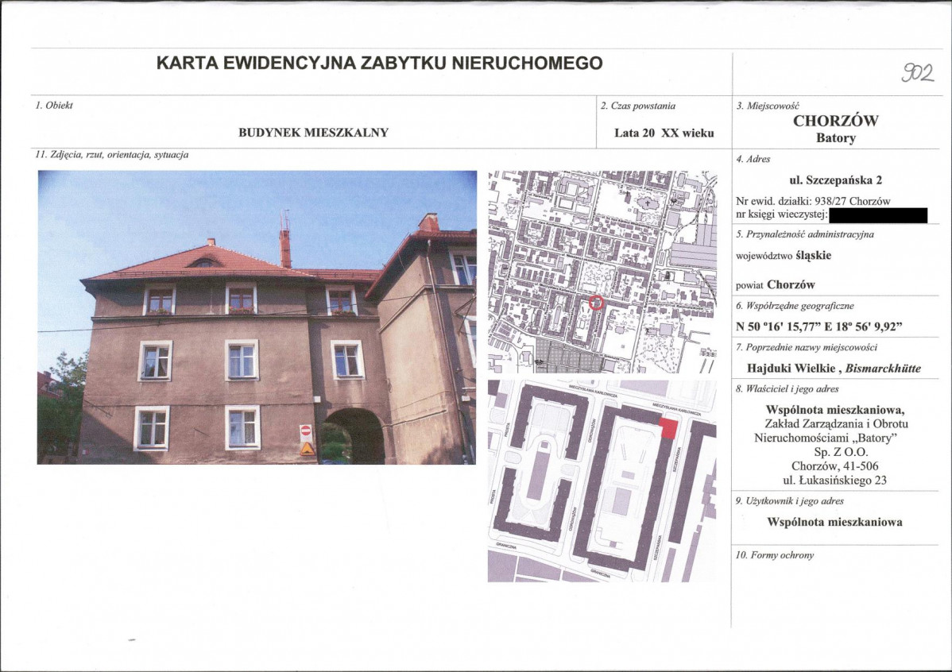Click the eyebrow dormer window on the roof

tap(205, 262)
